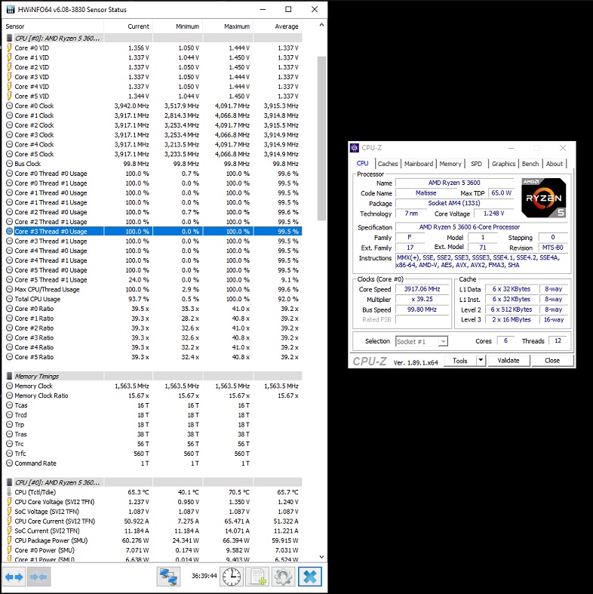Screen dimensions: 593x594
Task: Select the CPU Core Current (SVI2 TFN) row
Action: pyautogui.click(x=152, y=521)
